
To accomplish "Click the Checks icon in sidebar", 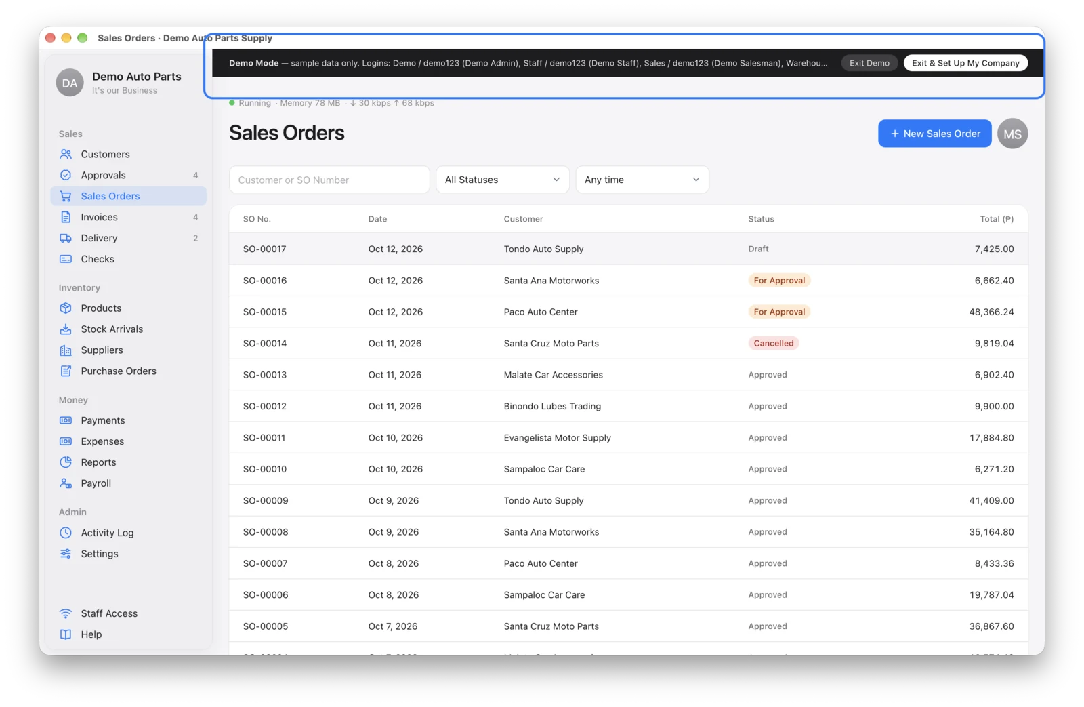I will (66, 259).
